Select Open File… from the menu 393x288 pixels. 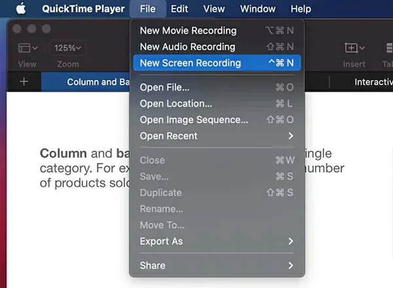click(x=216, y=87)
